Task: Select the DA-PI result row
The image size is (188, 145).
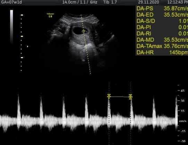Action: coord(162,27)
